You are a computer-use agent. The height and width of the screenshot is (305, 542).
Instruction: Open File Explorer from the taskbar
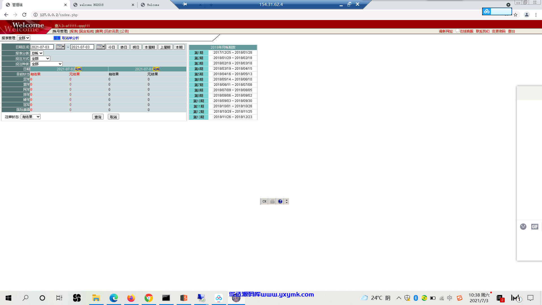(x=96, y=298)
